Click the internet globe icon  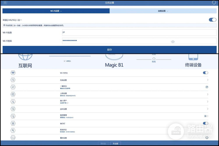point(25,57)
